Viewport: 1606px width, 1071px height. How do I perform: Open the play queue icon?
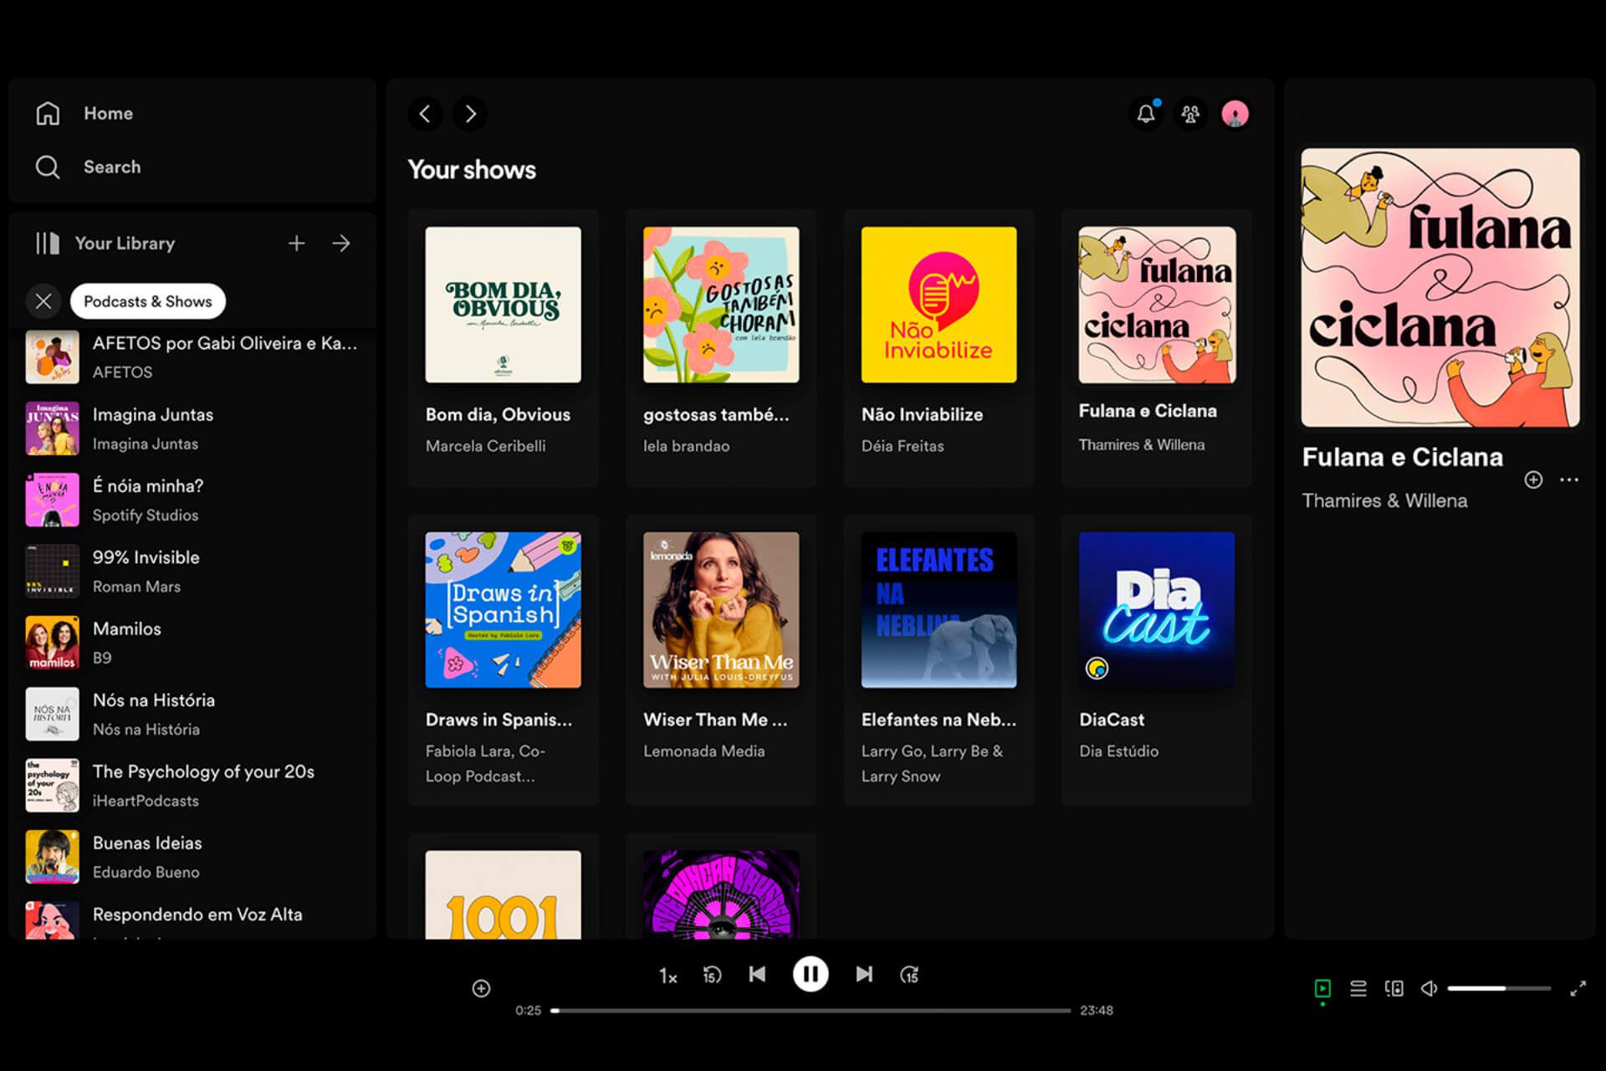pyautogui.click(x=1358, y=989)
